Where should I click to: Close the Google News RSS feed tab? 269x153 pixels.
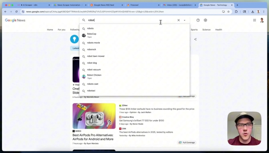[122, 5]
